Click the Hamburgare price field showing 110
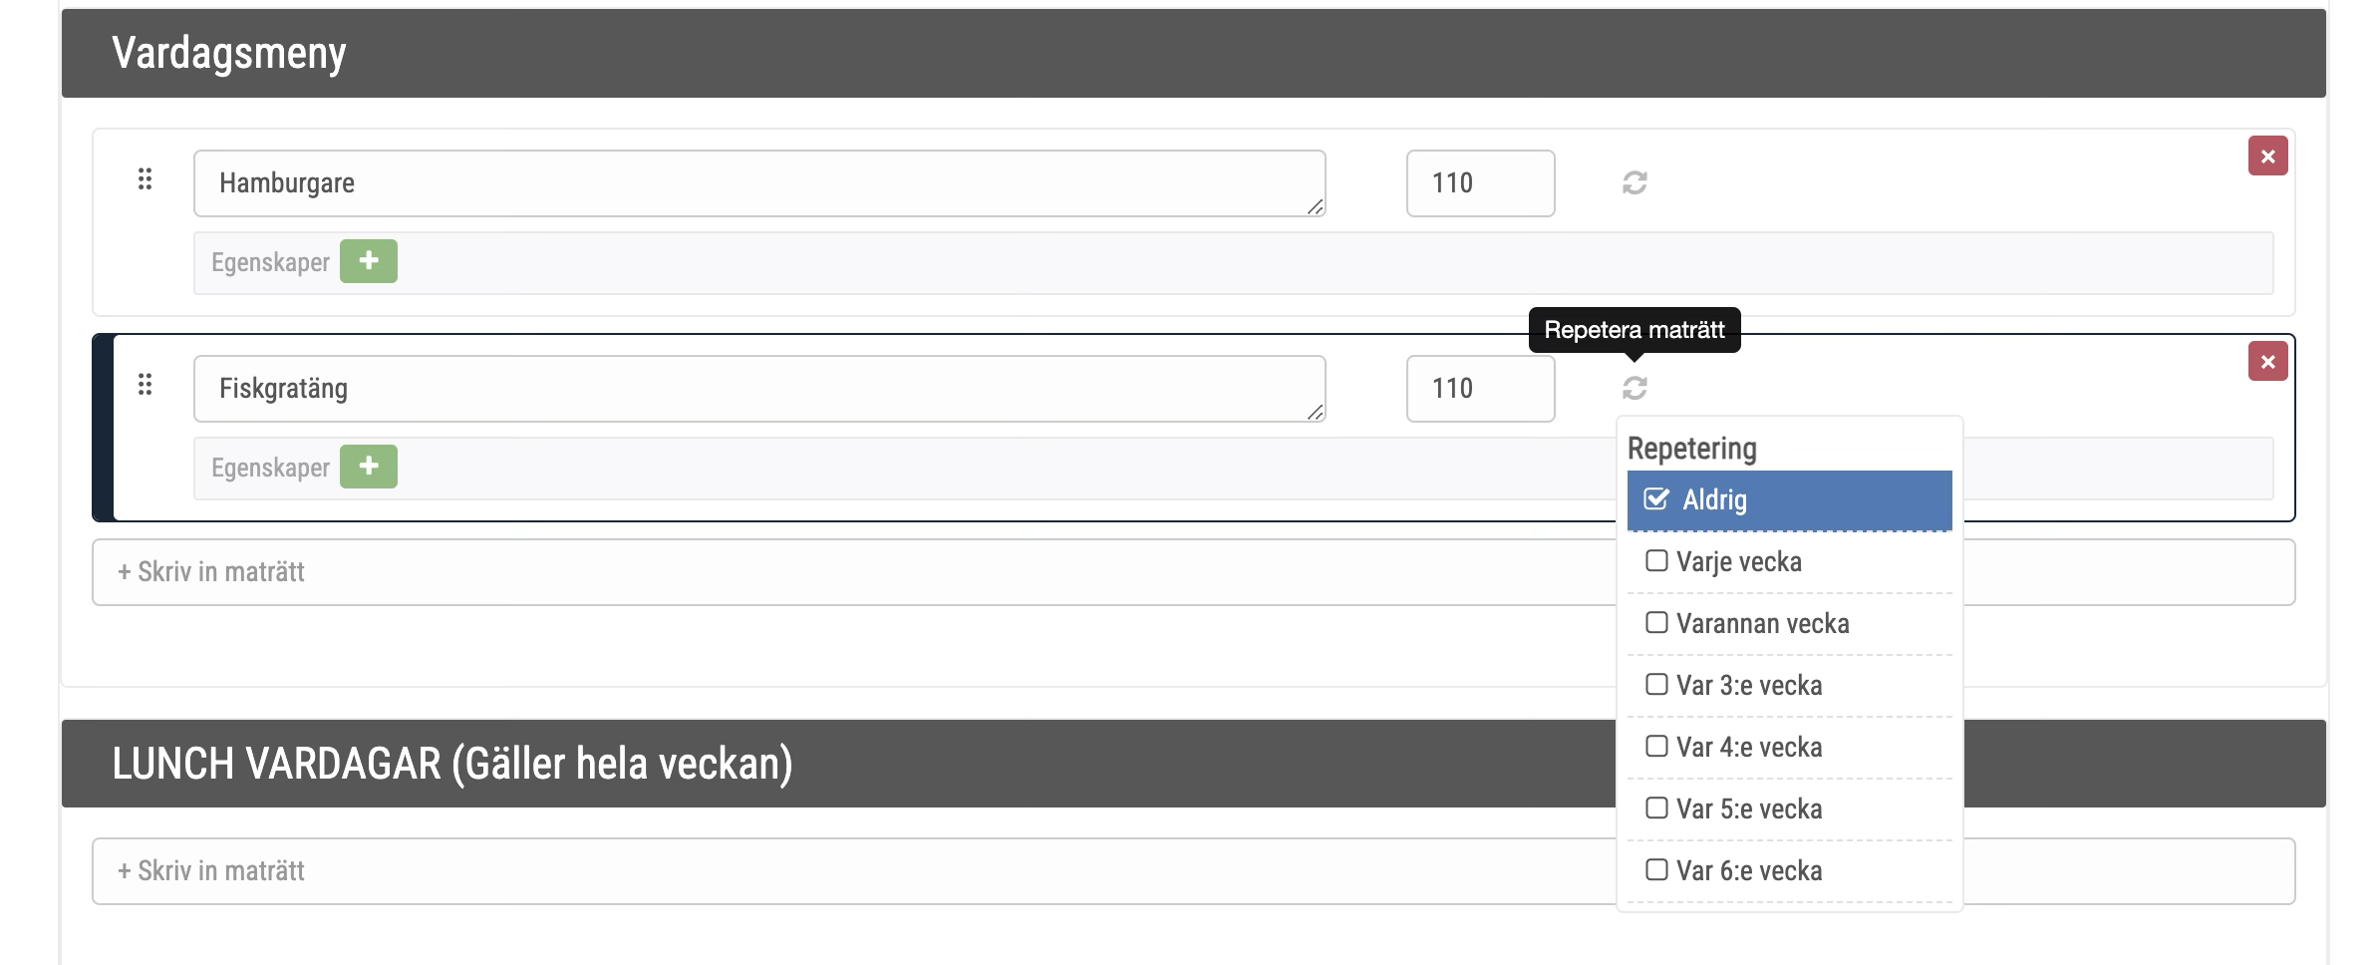 tap(1479, 183)
